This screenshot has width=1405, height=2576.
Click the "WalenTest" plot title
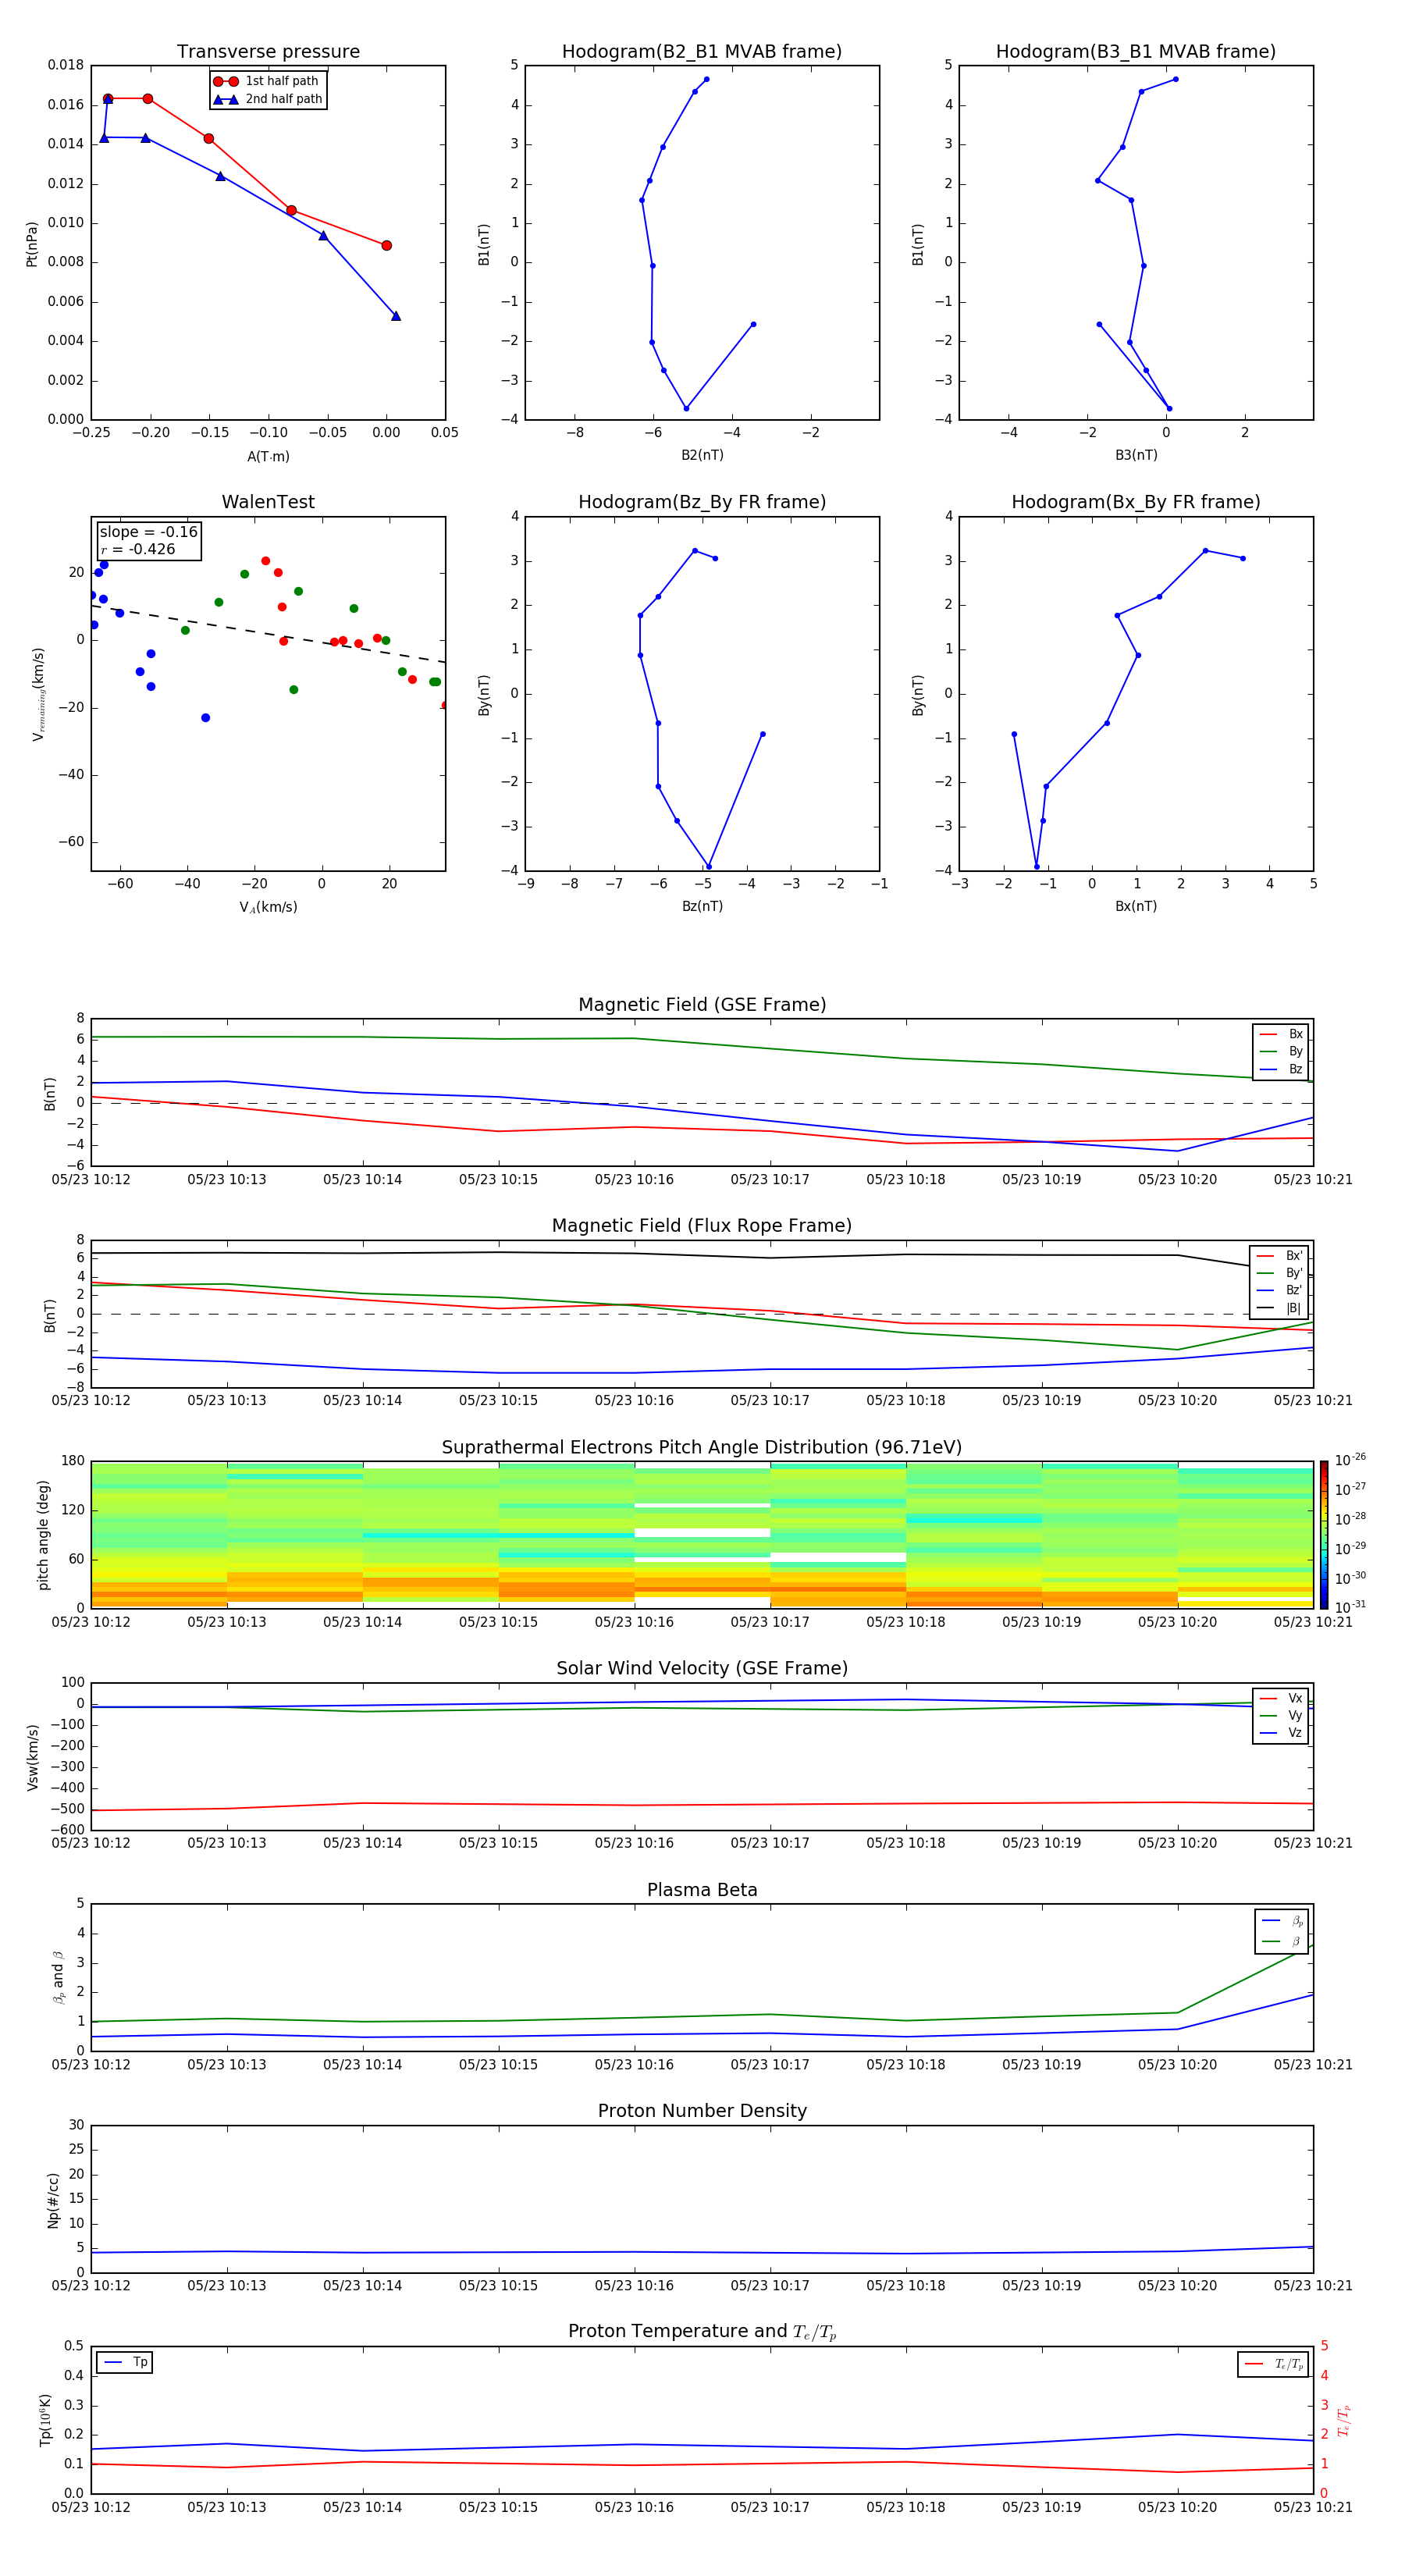[268, 502]
